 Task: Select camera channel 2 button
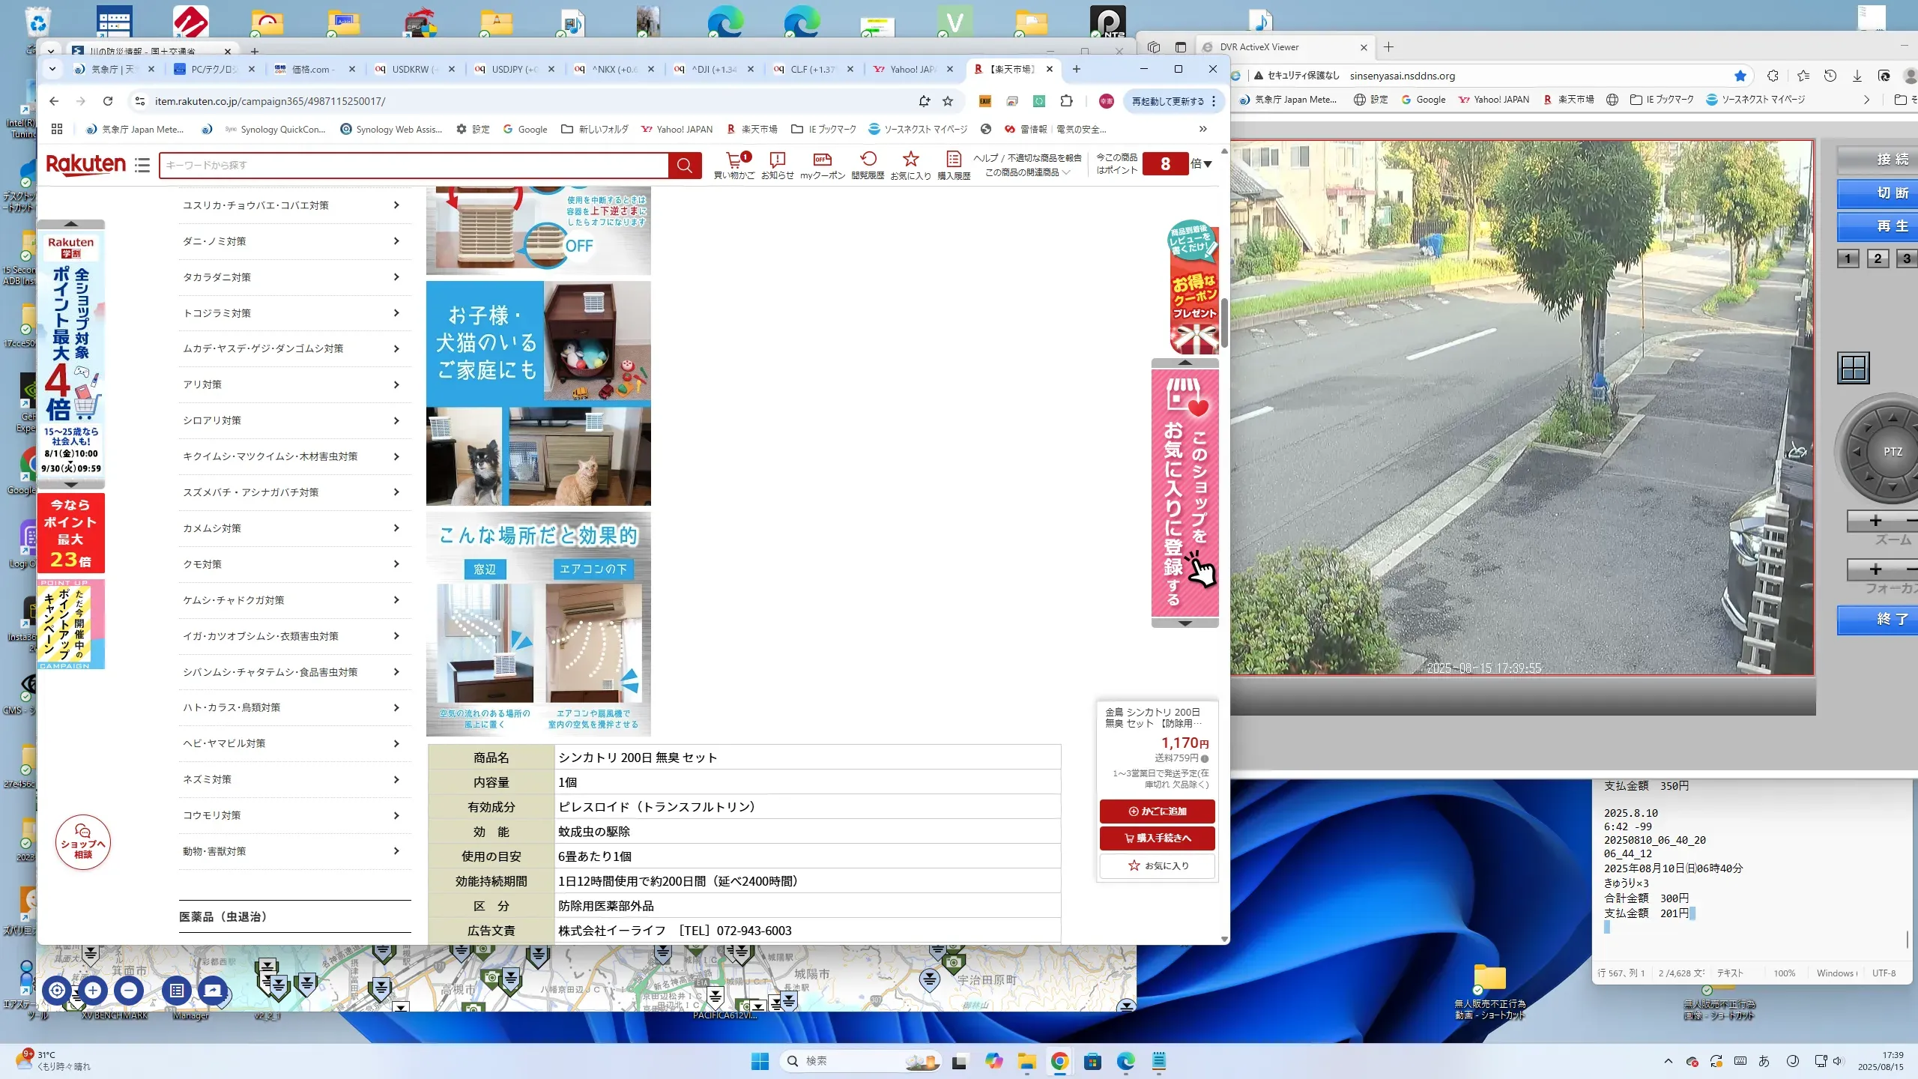1878,259
